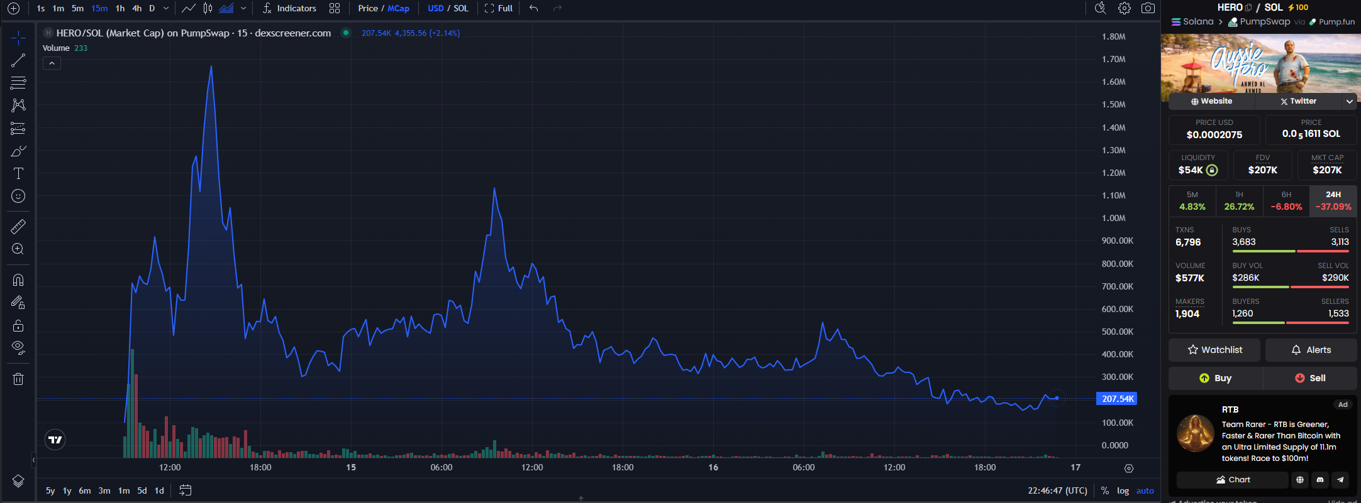Open the emoji icons tool
The height and width of the screenshot is (503, 1361).
[x=18, y=196]
